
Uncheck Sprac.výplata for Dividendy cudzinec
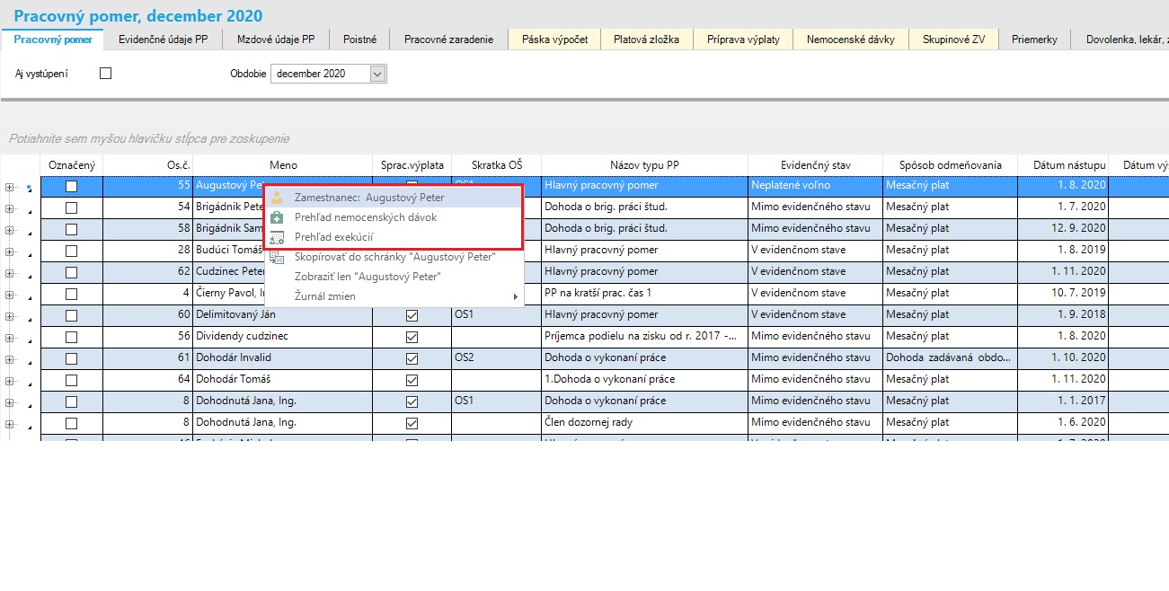coord(412,337)
